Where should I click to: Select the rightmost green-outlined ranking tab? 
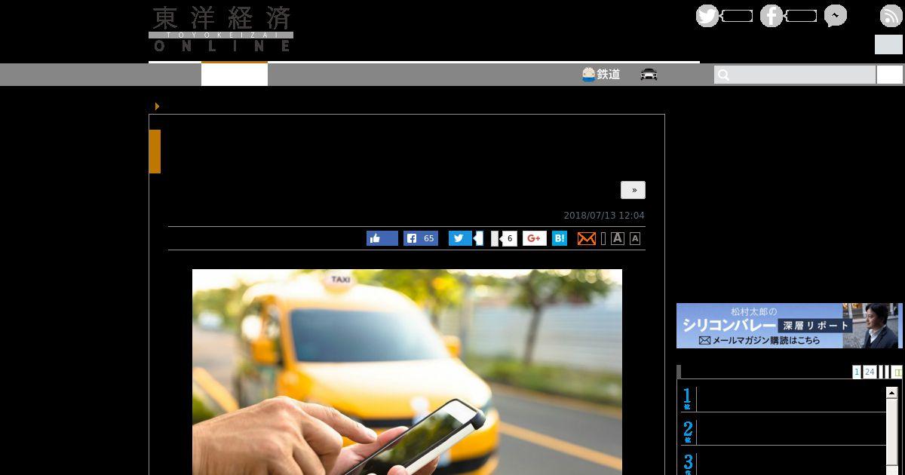pyautogui.click(x=897, y=372)
